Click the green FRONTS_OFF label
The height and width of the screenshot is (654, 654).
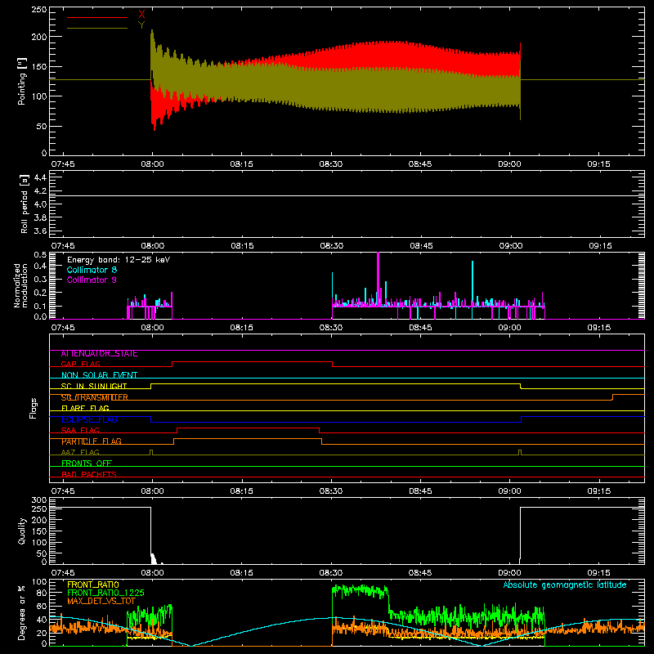pyautogui.click(x=87, y=464)
